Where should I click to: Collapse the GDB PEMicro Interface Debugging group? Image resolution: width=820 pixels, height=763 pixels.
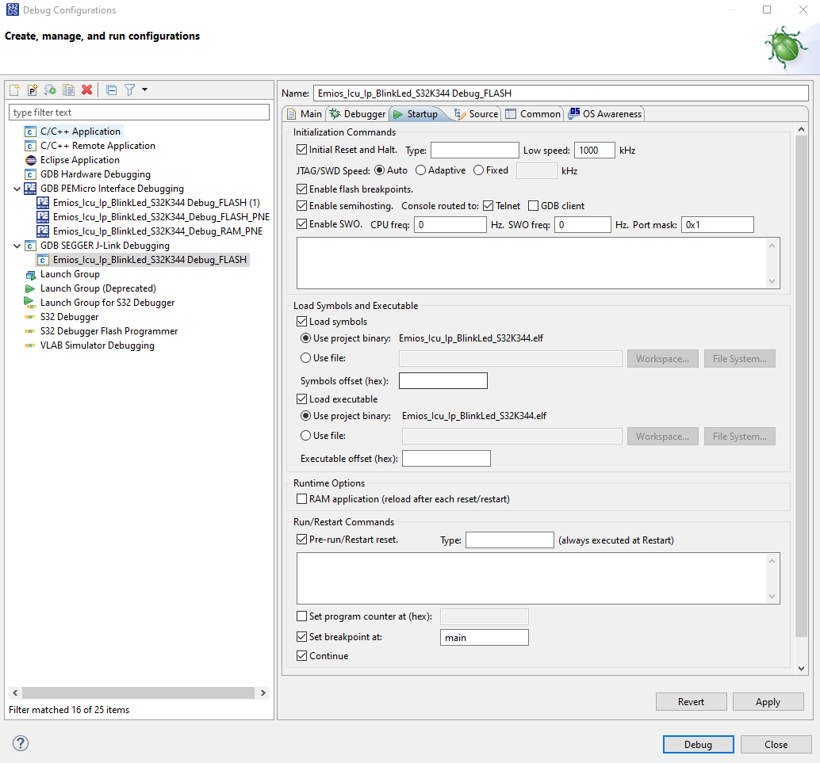(x=17, y=189)
